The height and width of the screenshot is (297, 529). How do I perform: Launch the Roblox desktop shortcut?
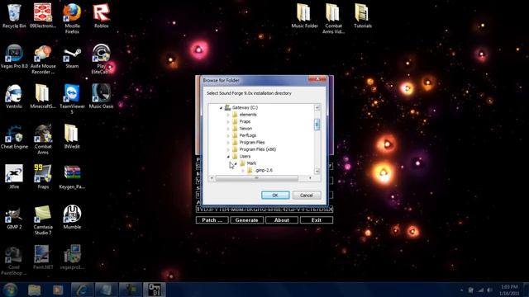[101, 16]
